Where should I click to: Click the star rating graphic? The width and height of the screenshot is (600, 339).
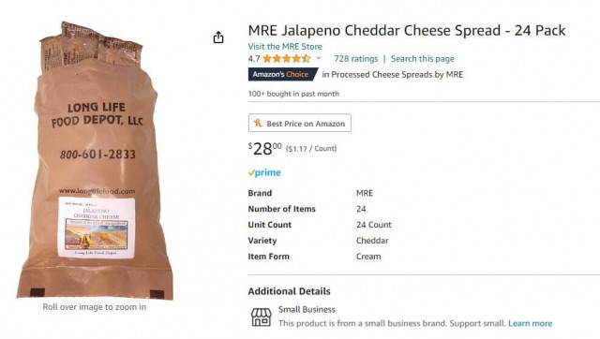[287, 58]
